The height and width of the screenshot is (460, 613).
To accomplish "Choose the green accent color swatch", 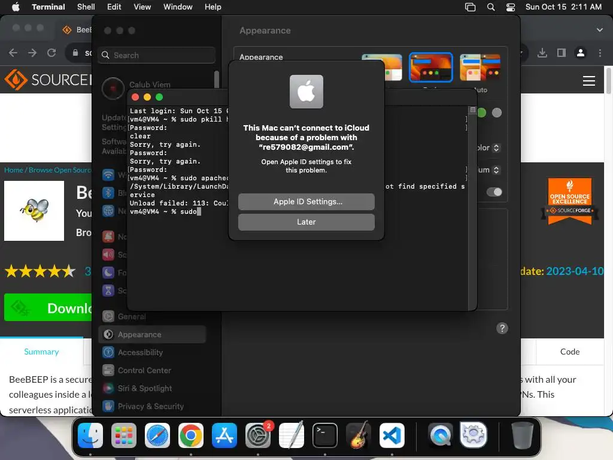I will tap(482, 113).
